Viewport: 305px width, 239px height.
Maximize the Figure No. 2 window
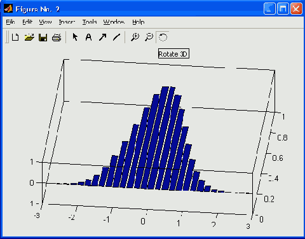pyautogui.click(x=283, y=9)
